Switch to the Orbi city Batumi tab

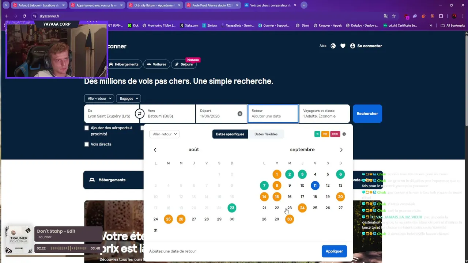click(x=155, y=5)
